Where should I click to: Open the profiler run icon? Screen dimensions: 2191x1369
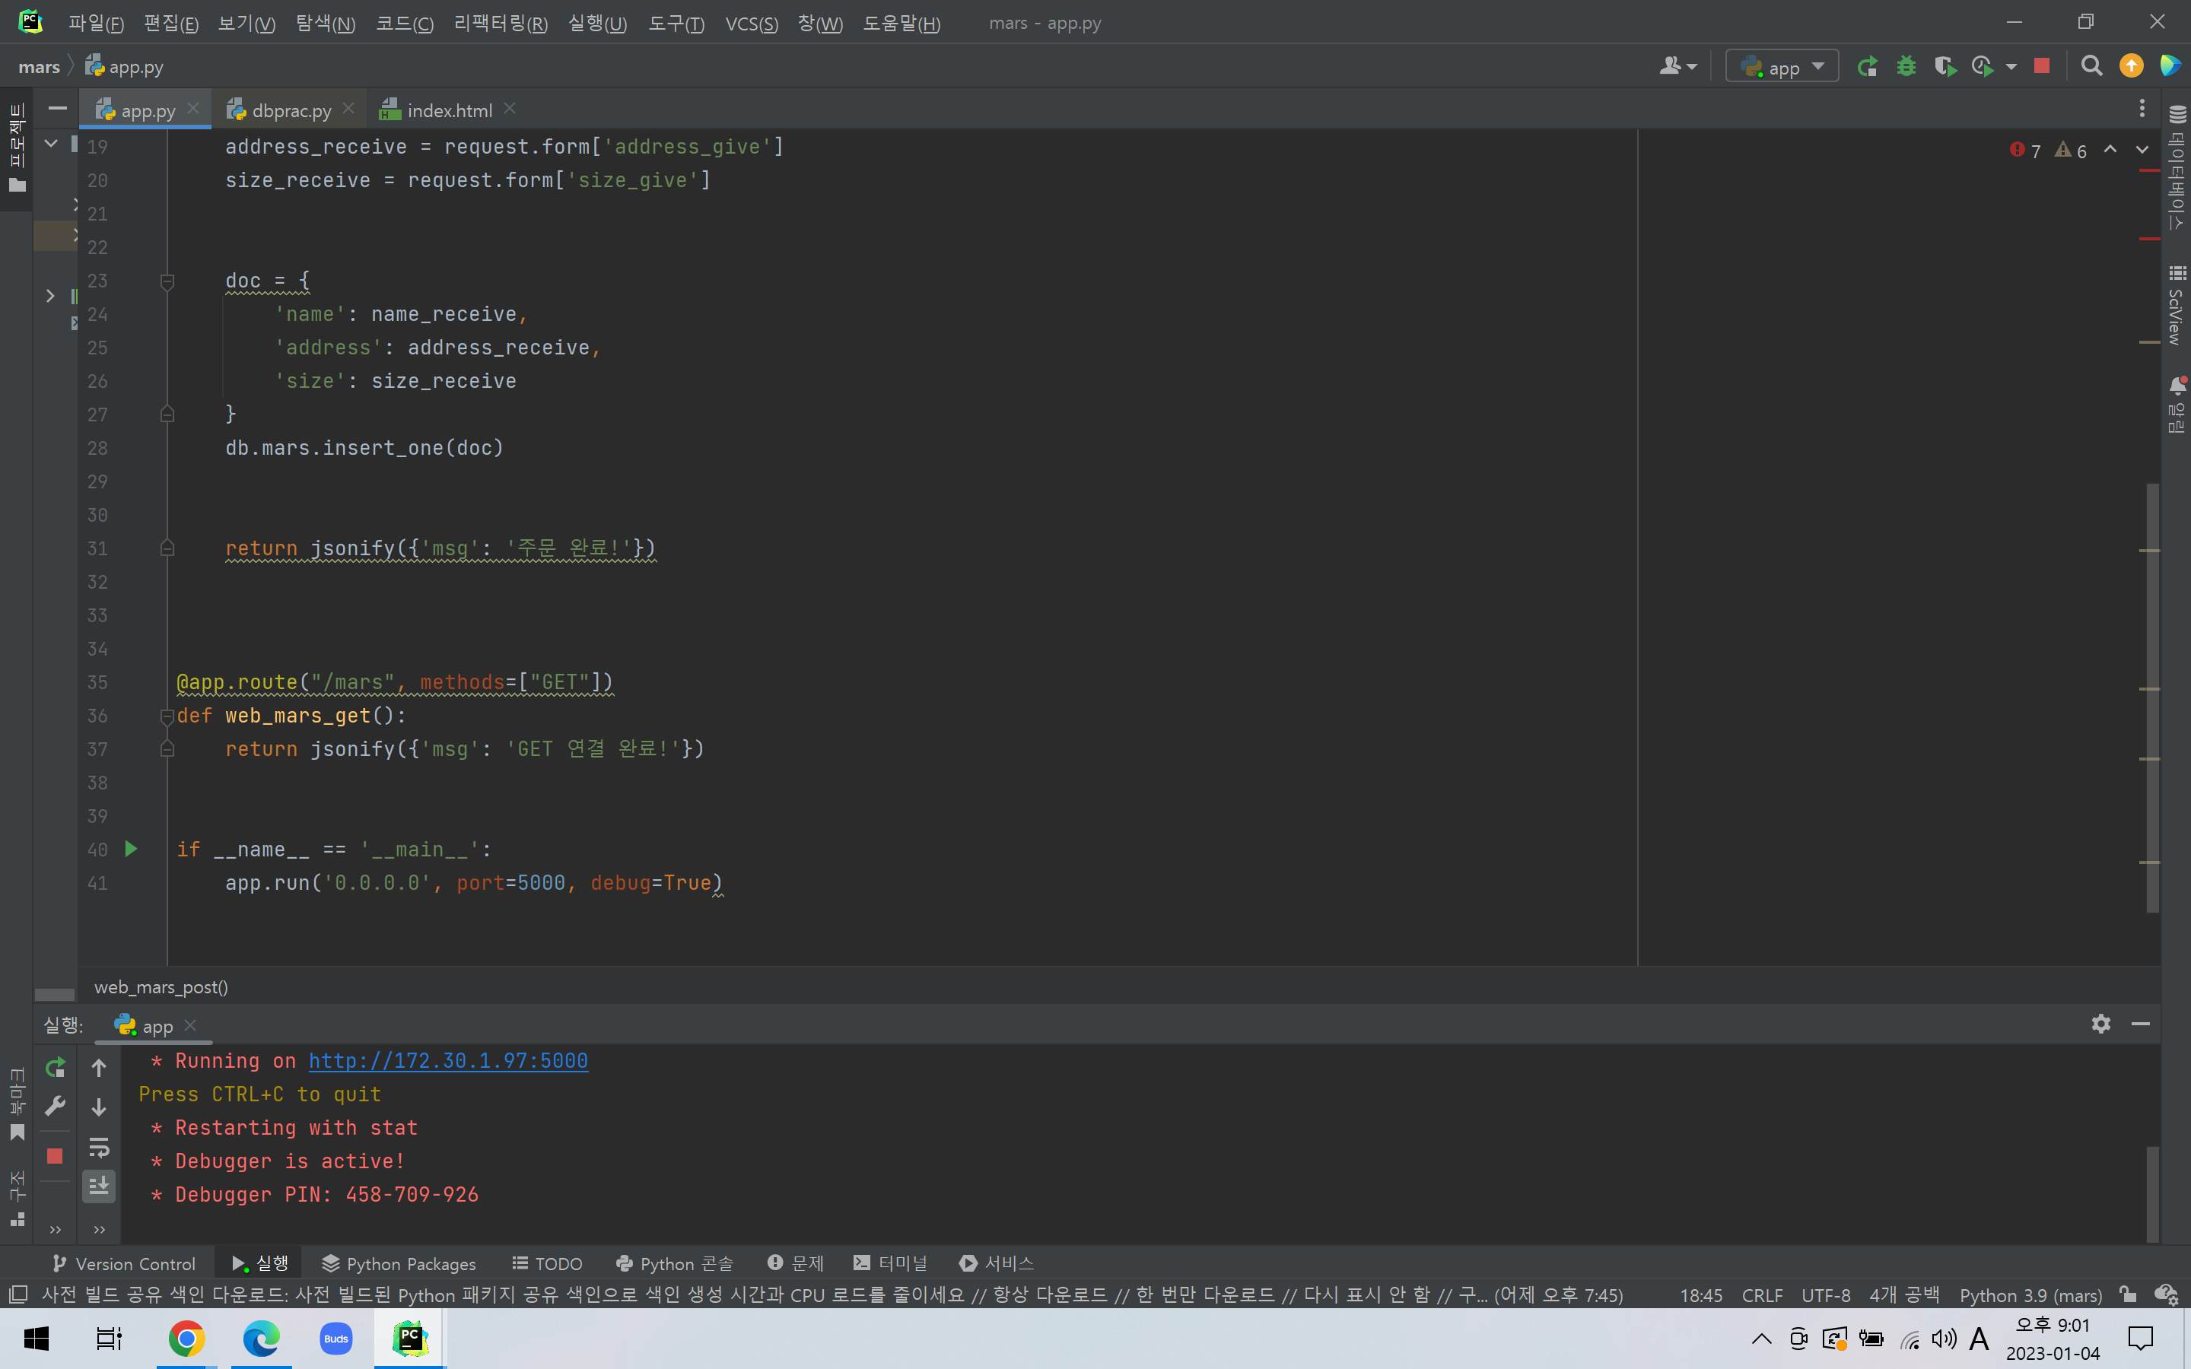pos(1983,67)
